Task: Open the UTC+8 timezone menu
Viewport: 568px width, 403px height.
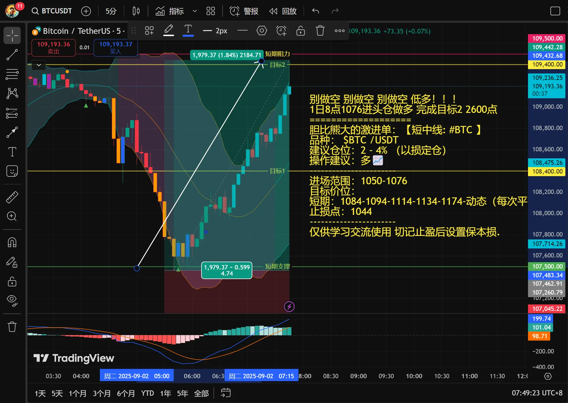Action: [x=537, y=393]
